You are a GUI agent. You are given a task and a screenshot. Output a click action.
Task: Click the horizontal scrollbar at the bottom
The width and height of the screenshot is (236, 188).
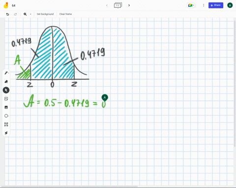pyautogui.click(x=70, y=187)
